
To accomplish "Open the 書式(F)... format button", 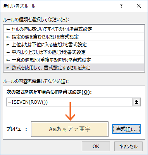I will pos(126,129).
